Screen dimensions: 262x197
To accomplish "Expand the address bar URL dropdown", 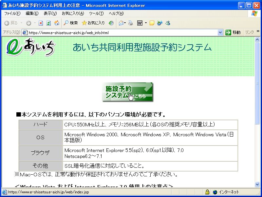I will pos(220,33).
